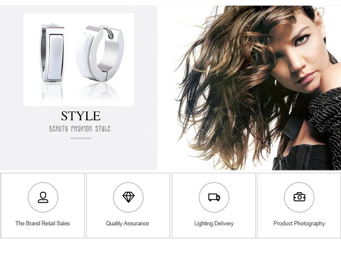Click the left flat earring in product photo

(52, 53)
